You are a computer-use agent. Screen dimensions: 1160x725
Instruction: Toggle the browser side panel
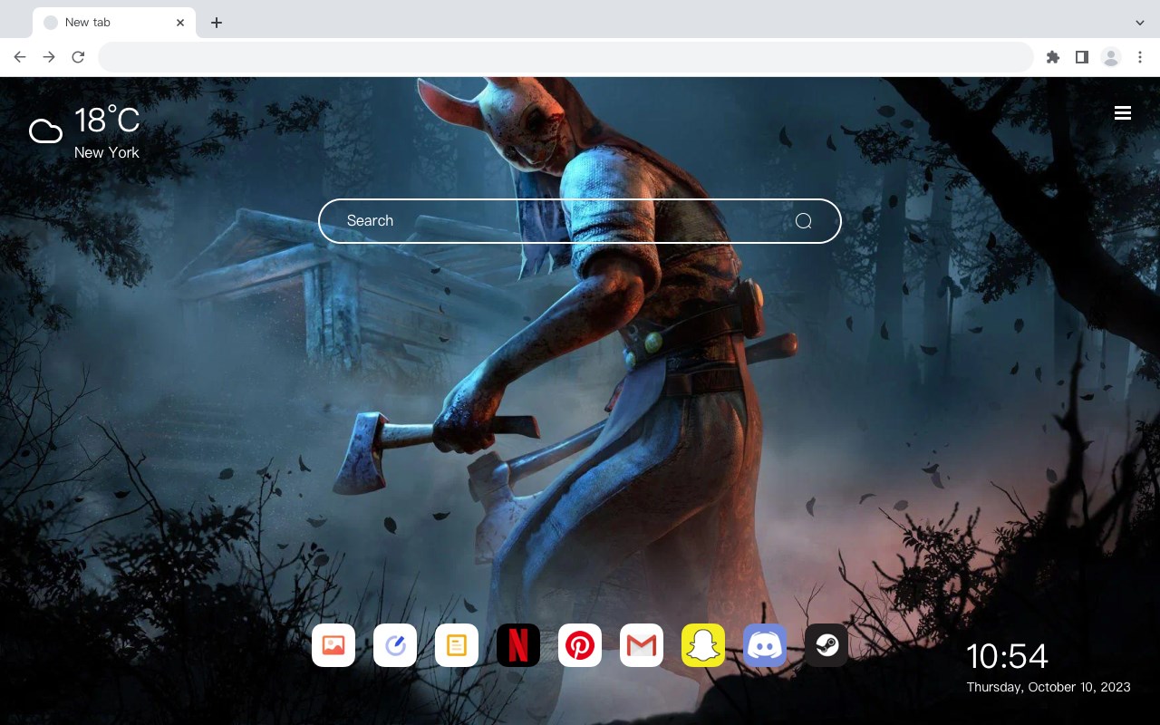tap(1081, 57)
